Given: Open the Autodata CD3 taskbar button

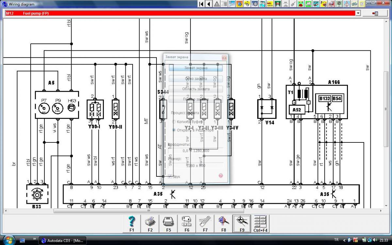Looking at the screenshot, I should point(63,240).
